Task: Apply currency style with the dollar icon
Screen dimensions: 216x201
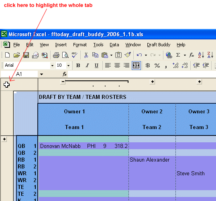Action: pyautogui.click(x=148, y=65)
